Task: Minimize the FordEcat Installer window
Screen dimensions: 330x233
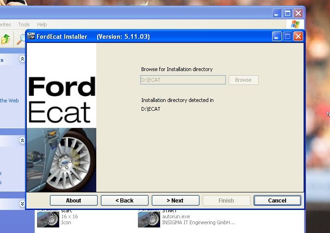Action: pyautogui.click(x=277, y=36)
